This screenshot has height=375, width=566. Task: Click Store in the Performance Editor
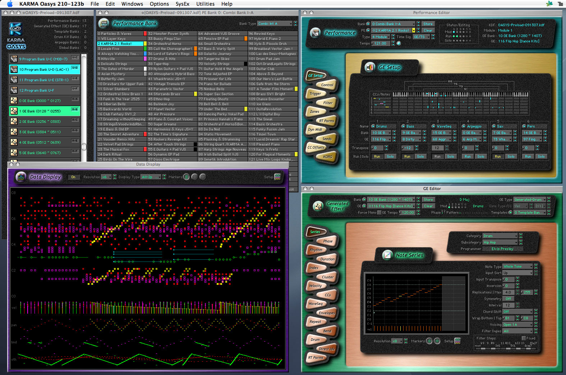(x=428, y=24)
